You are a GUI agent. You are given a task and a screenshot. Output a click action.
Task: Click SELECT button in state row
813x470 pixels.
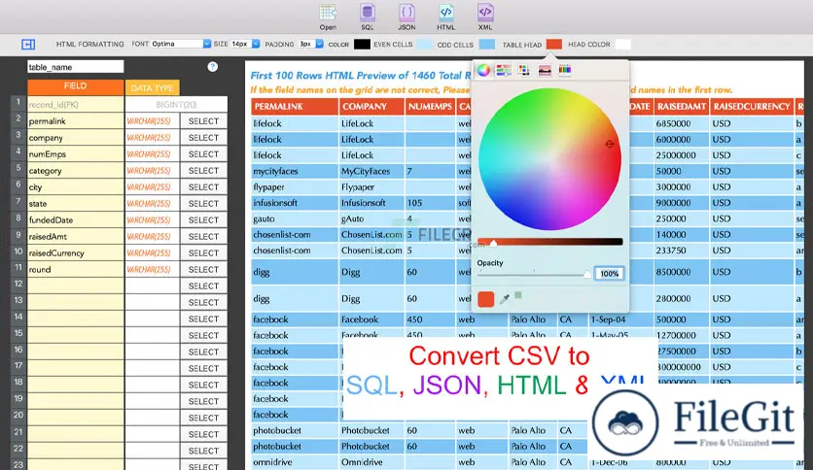[x=204, y=203]
